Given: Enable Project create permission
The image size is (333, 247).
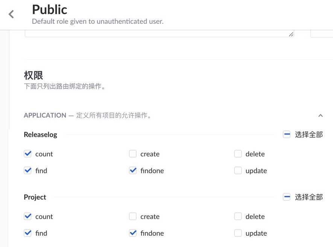Looking at the screenshot, I should 133,216.
